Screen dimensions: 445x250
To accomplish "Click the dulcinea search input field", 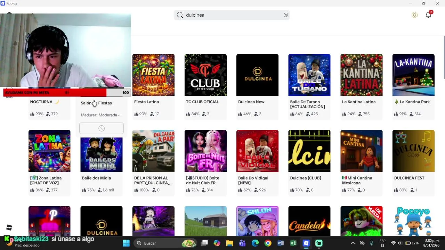I will click(x=232, y=15).
